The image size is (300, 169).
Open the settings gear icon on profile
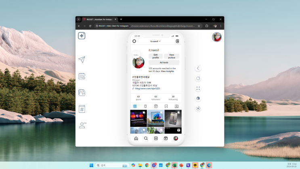[x=134, y=41]
